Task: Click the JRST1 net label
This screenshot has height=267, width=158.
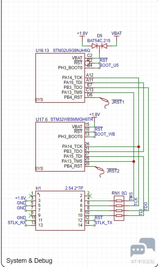Action: 118,102
